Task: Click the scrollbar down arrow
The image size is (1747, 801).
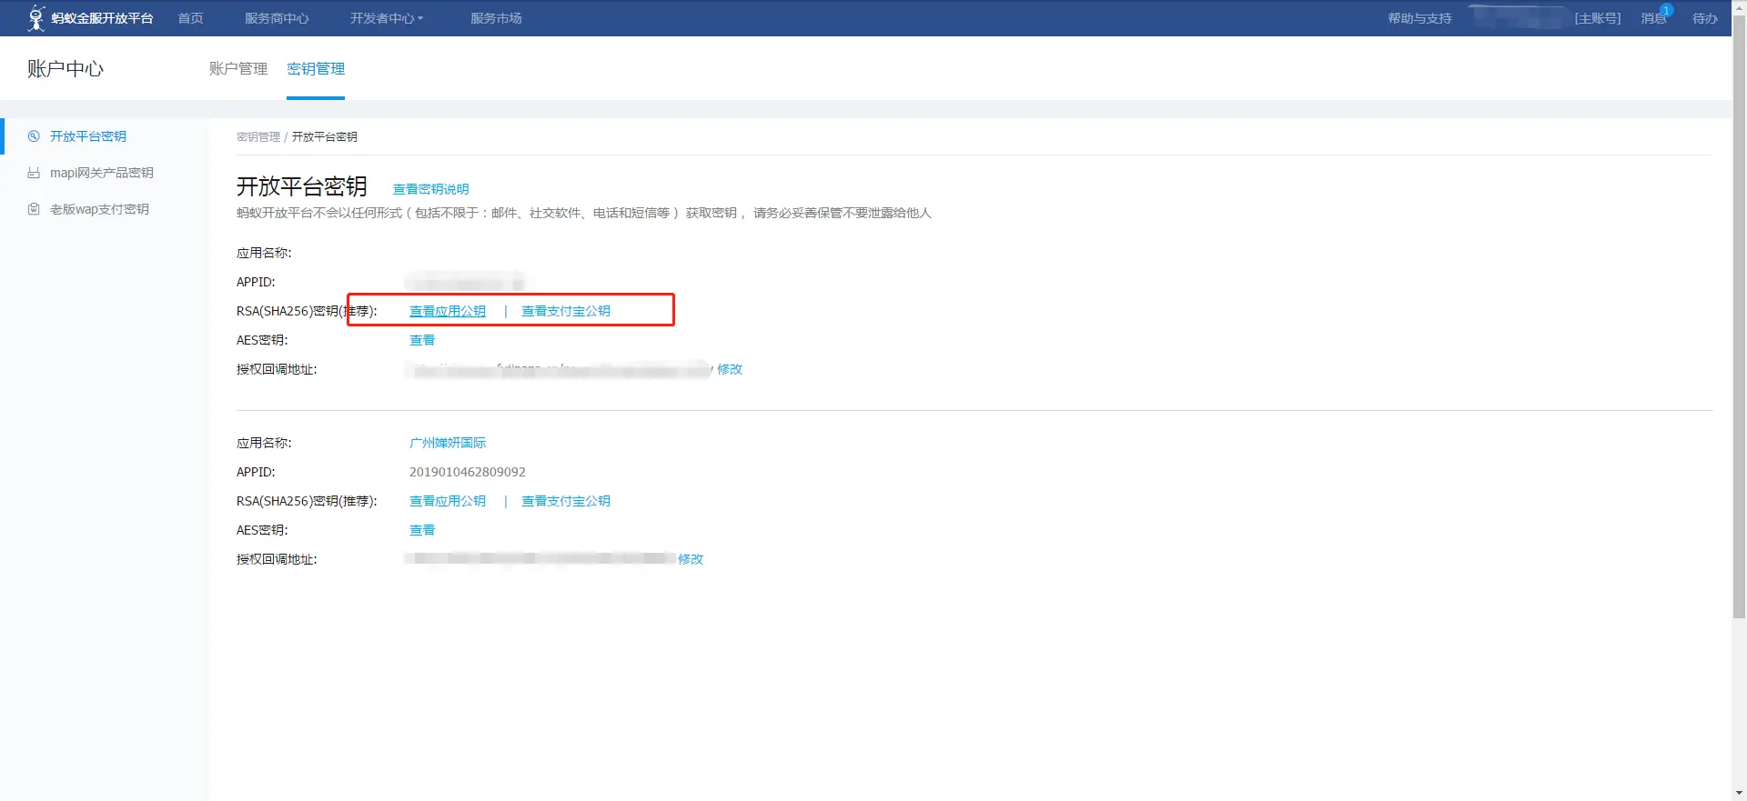Action: pos(1739,793)
